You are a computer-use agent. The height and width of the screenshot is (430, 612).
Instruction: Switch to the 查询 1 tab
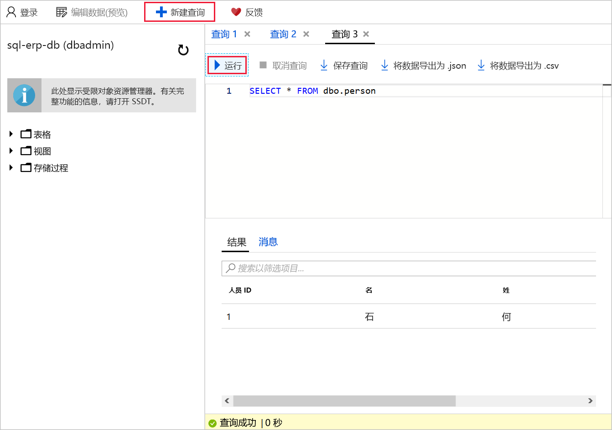(x=224, y=34)
